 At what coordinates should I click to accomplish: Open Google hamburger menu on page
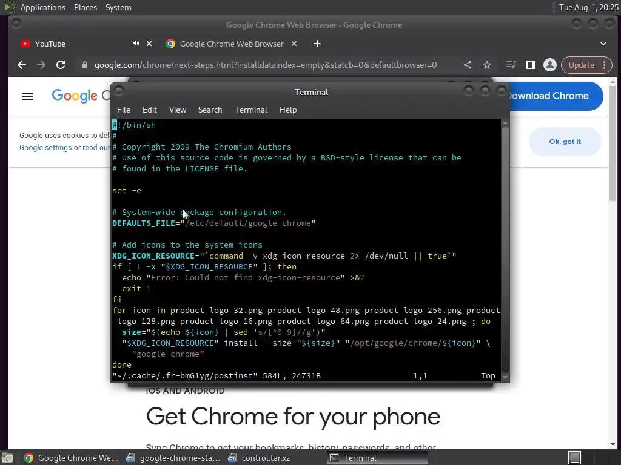pos(28,96)
